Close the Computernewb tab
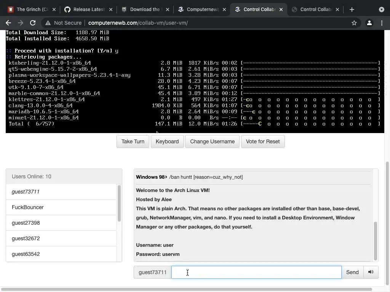390x292 pixels. [224, 10]
